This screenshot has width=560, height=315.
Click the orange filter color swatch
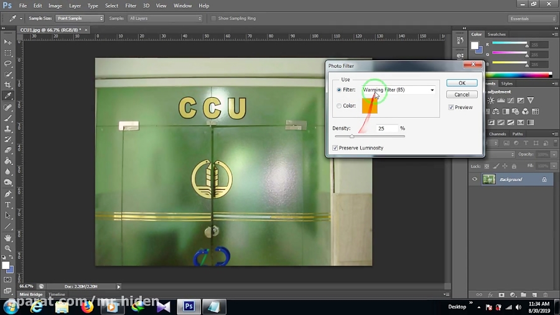[x=370, y=106]
